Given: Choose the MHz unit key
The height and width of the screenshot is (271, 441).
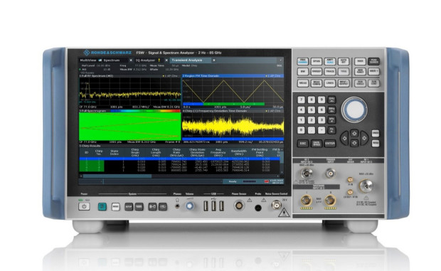Looking at the screenshot, I should click(332, 110).
